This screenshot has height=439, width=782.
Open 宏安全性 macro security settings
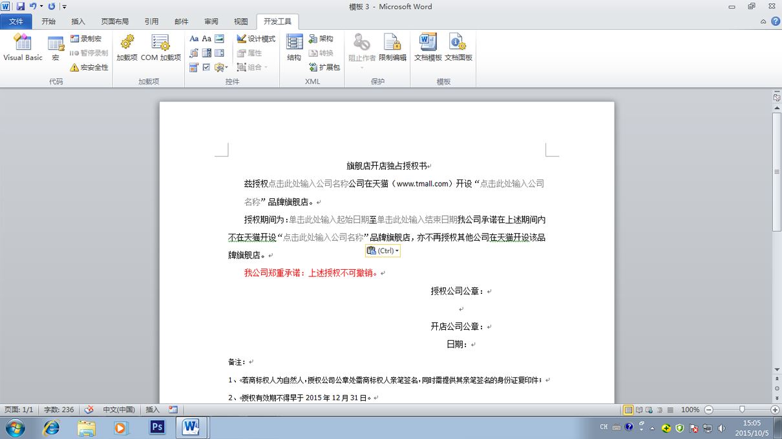point(89,67)
